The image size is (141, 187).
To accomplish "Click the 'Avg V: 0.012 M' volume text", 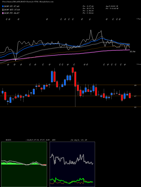I will pos(112,6).
